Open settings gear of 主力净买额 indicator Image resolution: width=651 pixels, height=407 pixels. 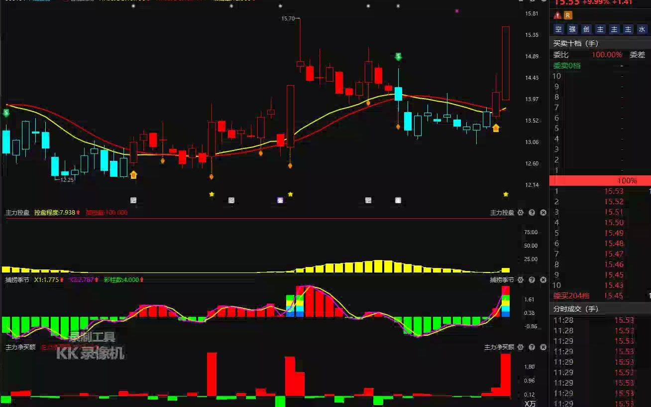click(x=521, y=347)
